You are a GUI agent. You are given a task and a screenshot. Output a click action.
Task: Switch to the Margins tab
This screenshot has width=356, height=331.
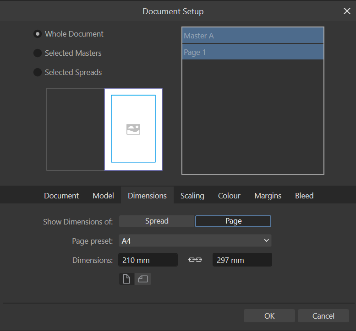pyautogui.click(x=268, y=196)
